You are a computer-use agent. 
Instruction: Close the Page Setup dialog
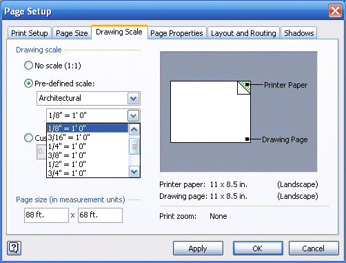click(x=335, y=10)
